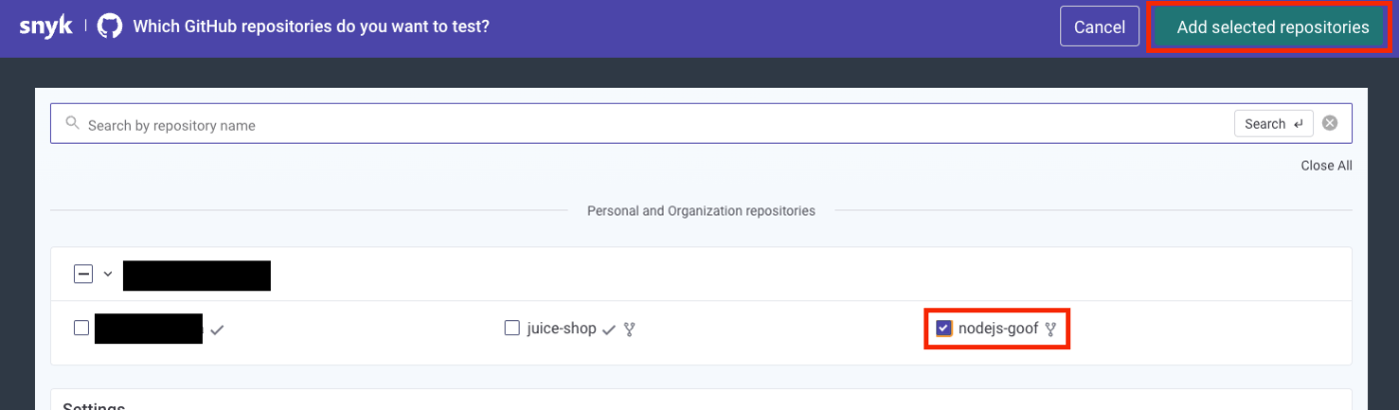Image resolution: width=1399 pixels, height=410 pixels.
Task: Click the checkmark icon beside the redacted repository
Action: (217, 329)
